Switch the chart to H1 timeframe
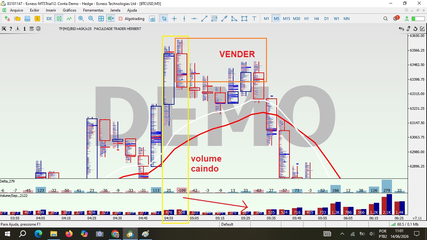The height and width of the screenshot is (240, 427). [306, 19]
